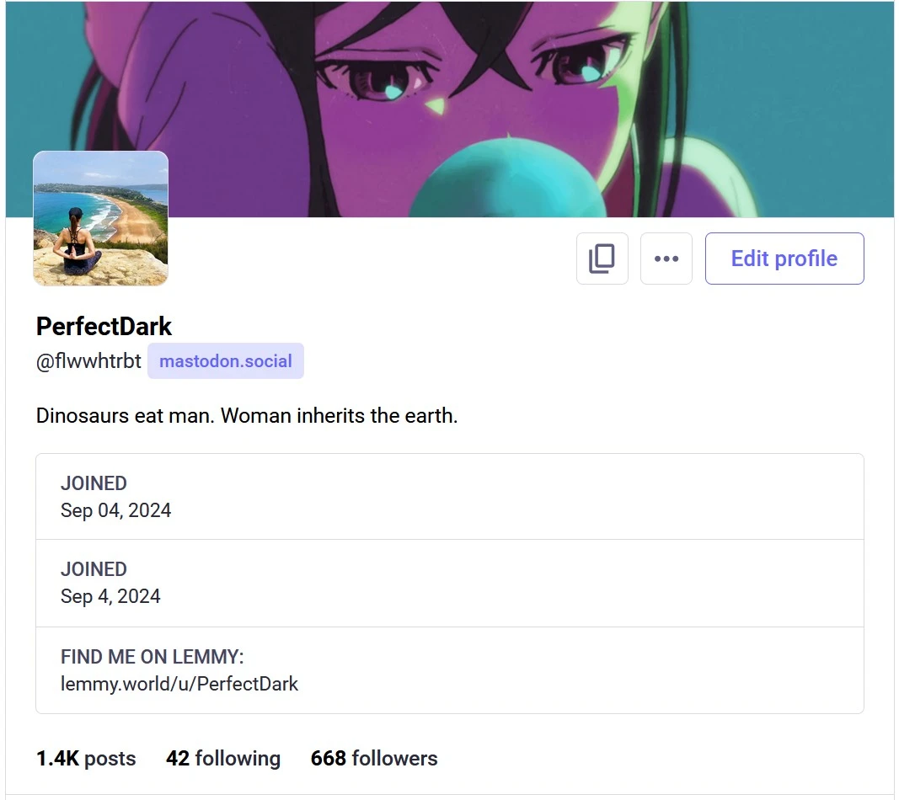Click the @flwwhtrbt username handle

coord(88,361)
